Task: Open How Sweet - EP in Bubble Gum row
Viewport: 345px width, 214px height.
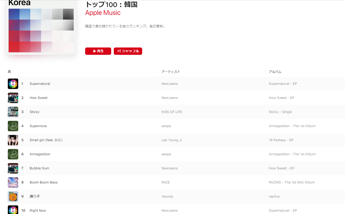Action: (281, 168)
